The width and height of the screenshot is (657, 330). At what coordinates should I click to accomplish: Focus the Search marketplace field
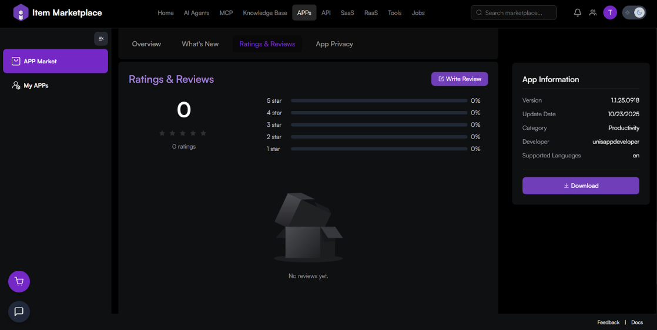pos(517,12)
